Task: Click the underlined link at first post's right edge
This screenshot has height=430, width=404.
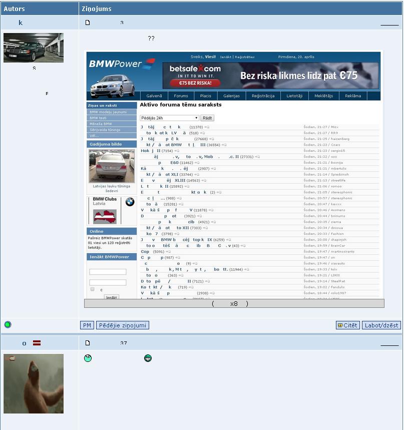Action: tap(389, 24)
